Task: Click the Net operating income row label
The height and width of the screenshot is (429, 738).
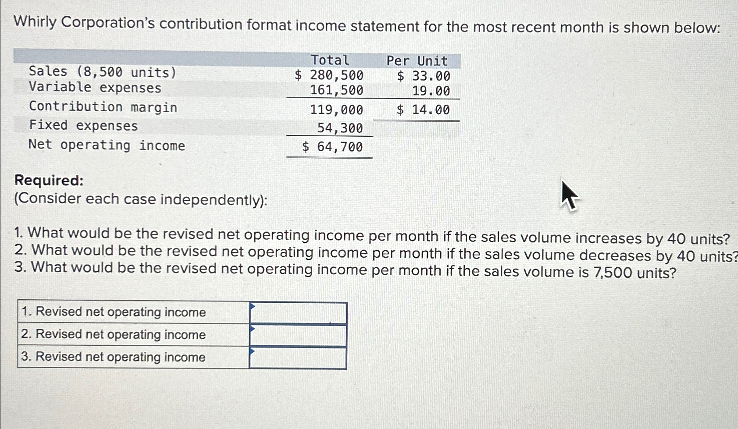Action: pos(107,145)
